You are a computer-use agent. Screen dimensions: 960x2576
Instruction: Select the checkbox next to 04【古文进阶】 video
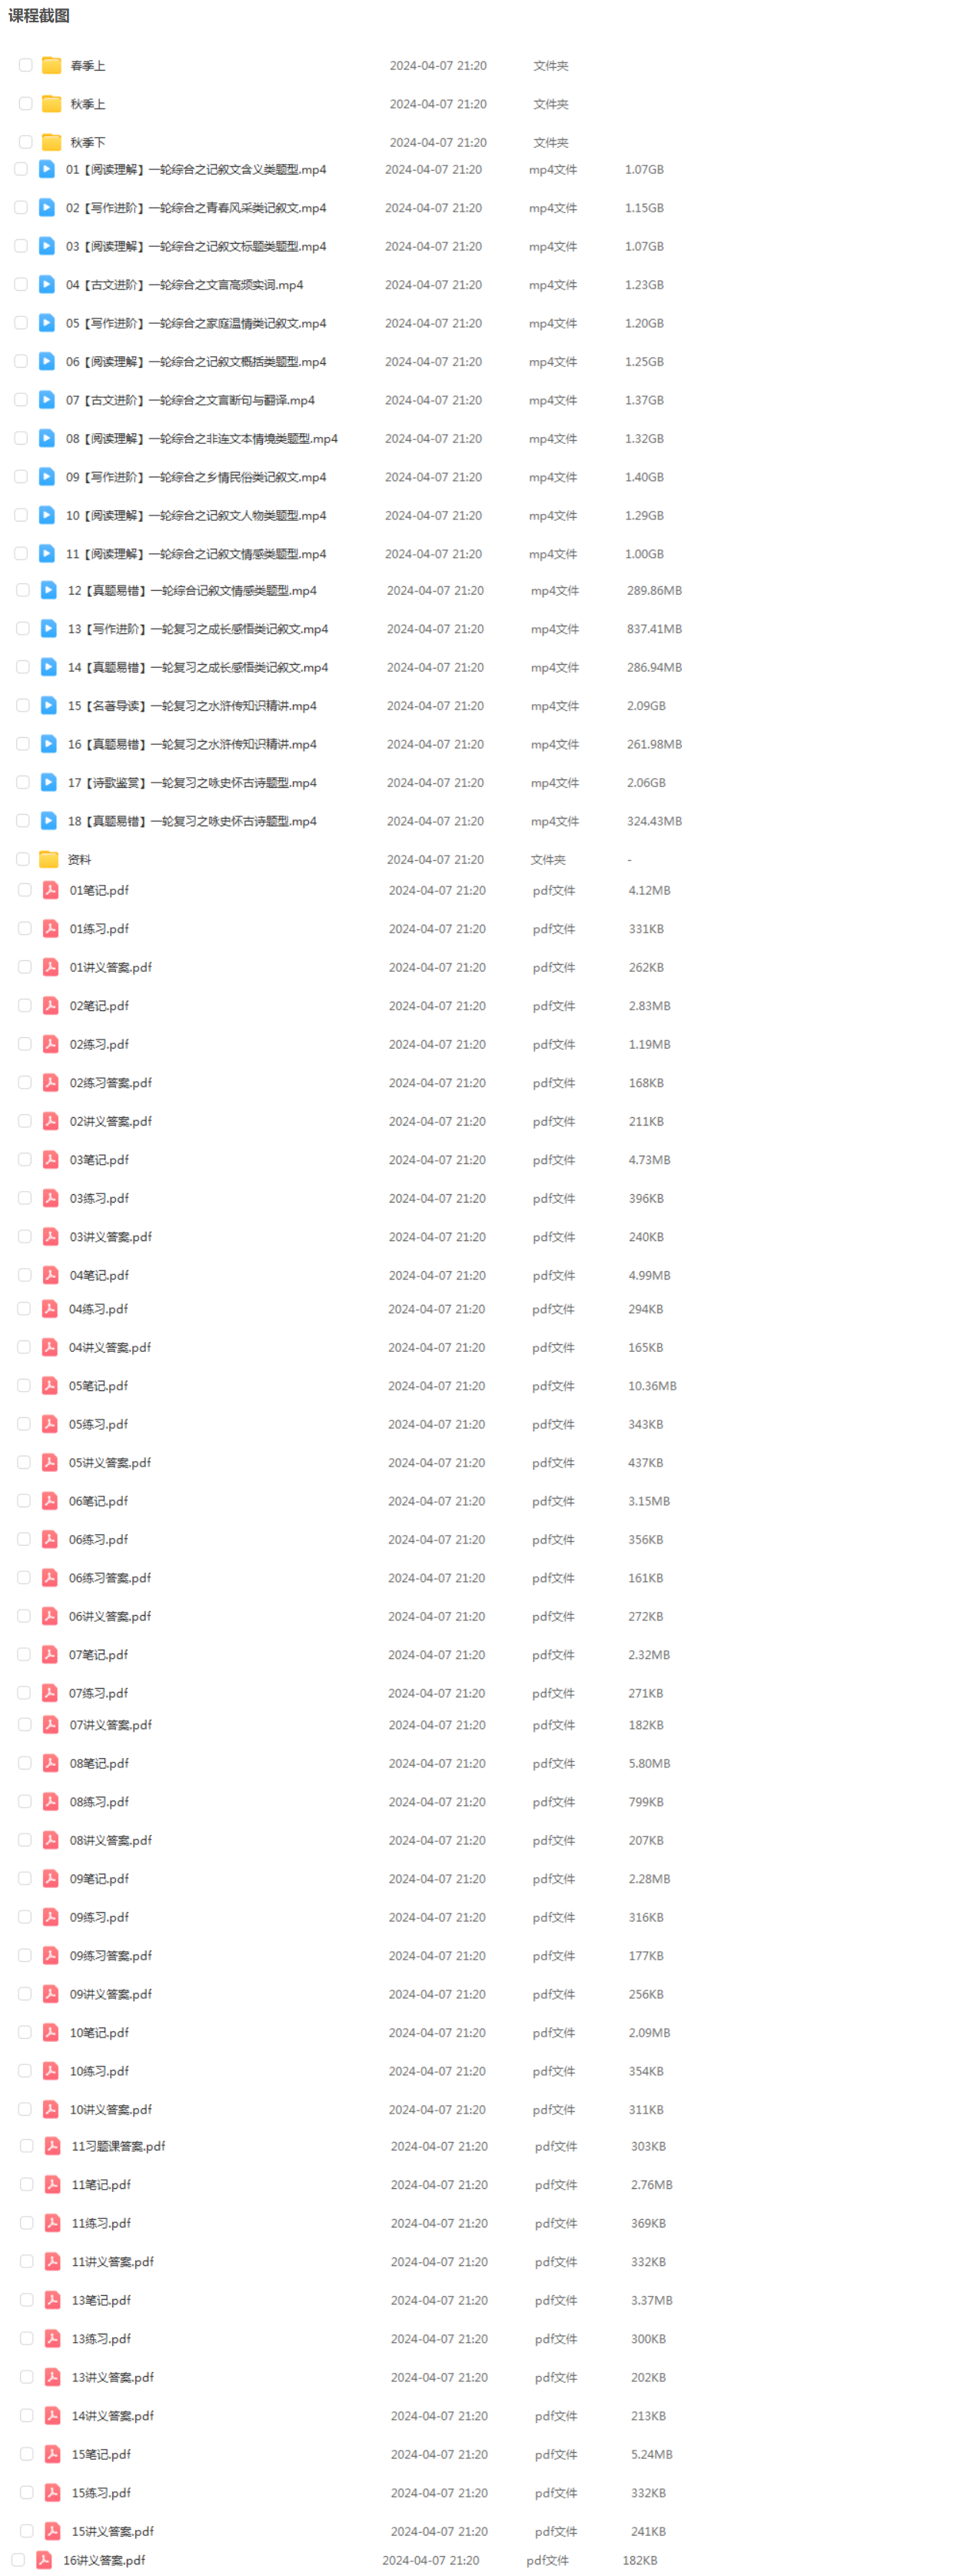[x=21, y=285]
